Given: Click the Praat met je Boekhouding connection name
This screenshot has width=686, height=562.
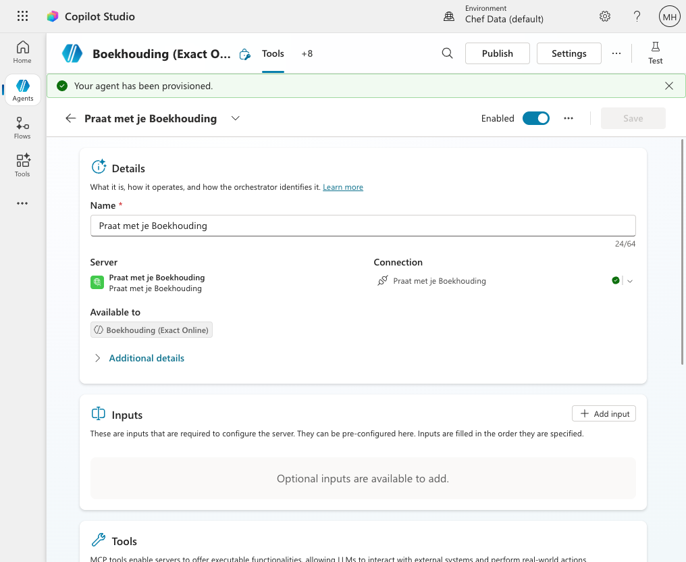Looking at the screenshot, I should (440, 281).
